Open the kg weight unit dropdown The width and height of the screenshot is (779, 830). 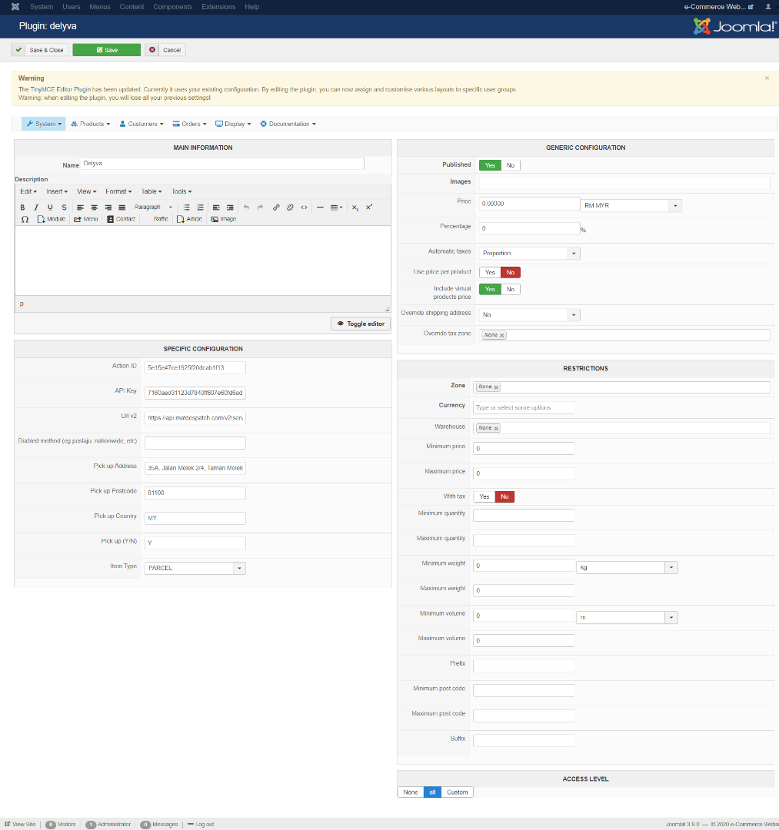point(627,567)
